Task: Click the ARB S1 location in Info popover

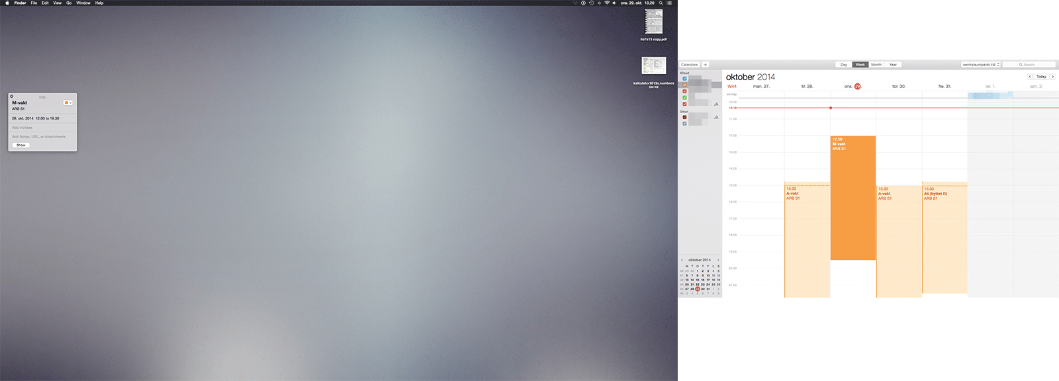Action: (x=18, y=109)
